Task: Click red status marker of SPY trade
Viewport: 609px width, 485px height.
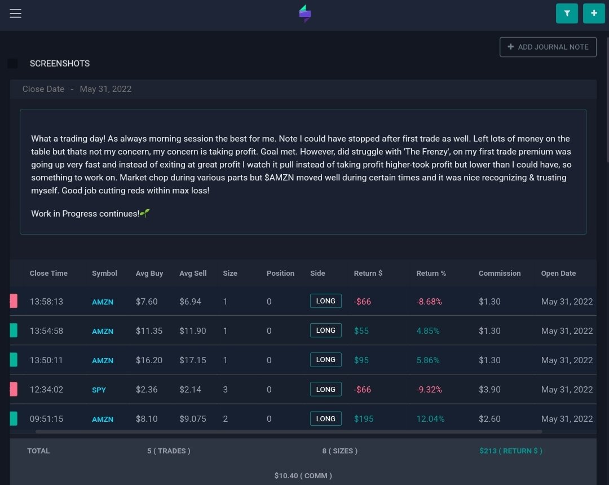Action: click(x=14, y=389)
